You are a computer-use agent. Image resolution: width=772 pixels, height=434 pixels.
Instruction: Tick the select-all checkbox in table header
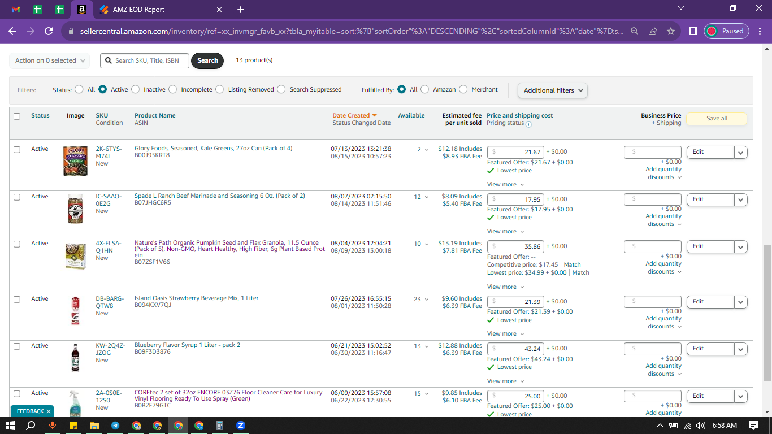click(x=17, y=116)
